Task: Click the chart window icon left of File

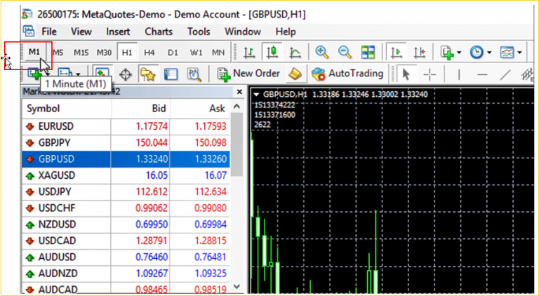Action: (29, 32)
